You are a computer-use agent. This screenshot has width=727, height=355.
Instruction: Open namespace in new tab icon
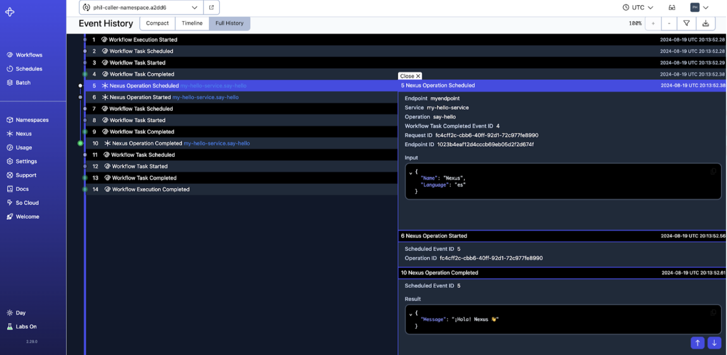[x=211, y=8]
